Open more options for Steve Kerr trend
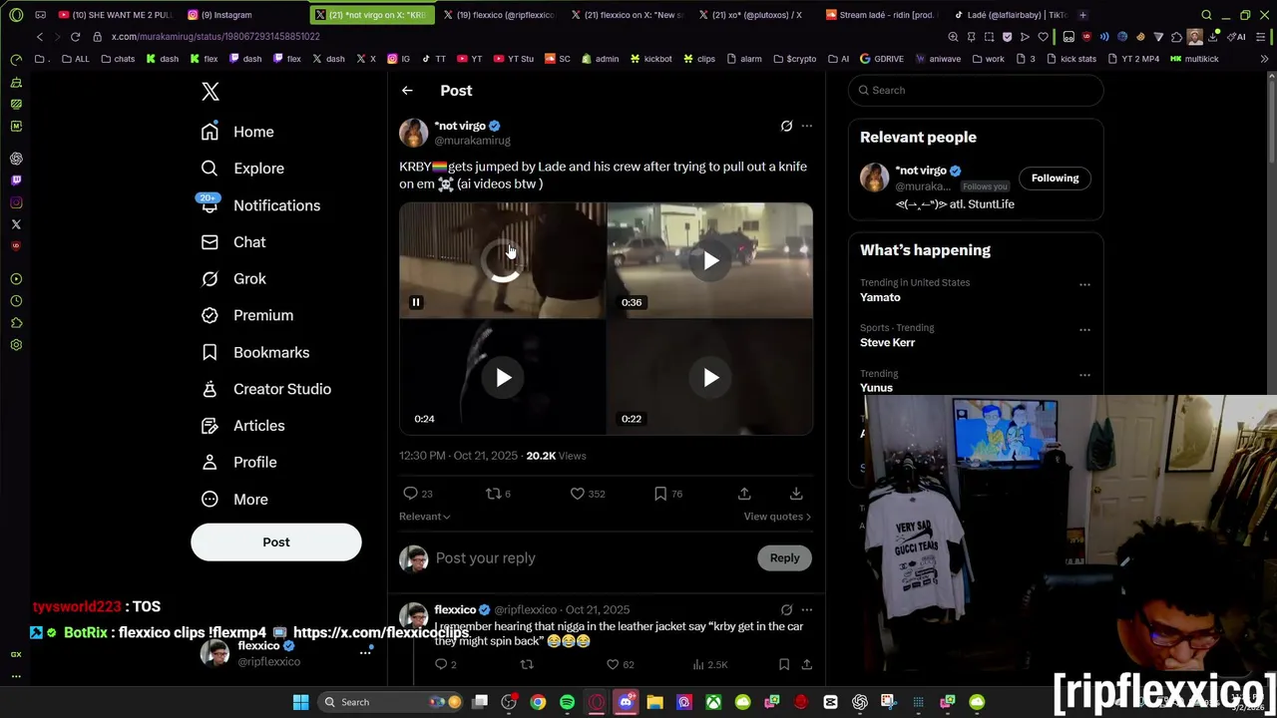The width and height of the screenshot is (1277, 718). pyautogui.click(x=1084, y=330)
